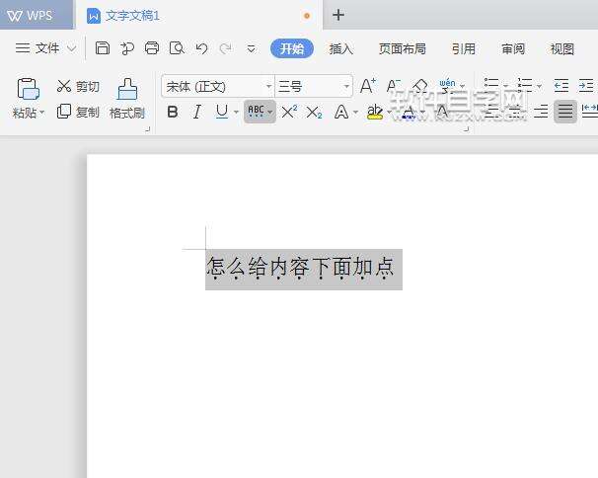Toggle justified paragraph alignment
Screen dimensions: 598x478
click(565, 112)
